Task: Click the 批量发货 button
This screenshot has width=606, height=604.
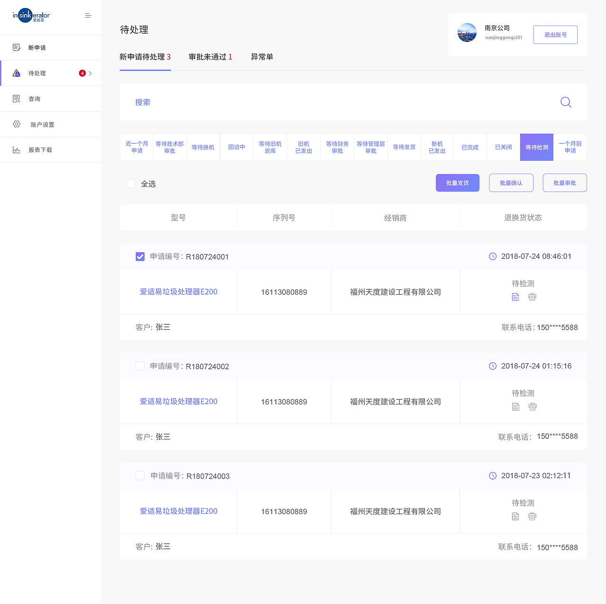Action: tap(457, 183)
